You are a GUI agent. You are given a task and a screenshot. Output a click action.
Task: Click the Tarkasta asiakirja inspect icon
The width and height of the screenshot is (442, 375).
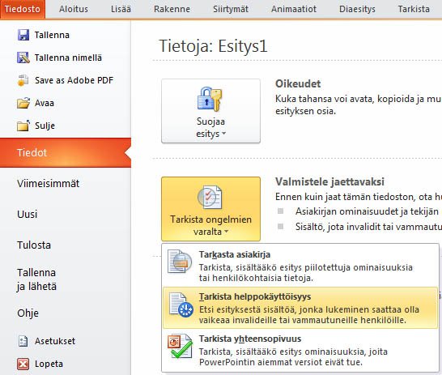[x=180, y=261]
